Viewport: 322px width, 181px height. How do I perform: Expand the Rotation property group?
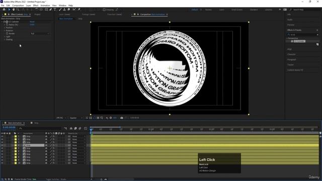(5, 31)
